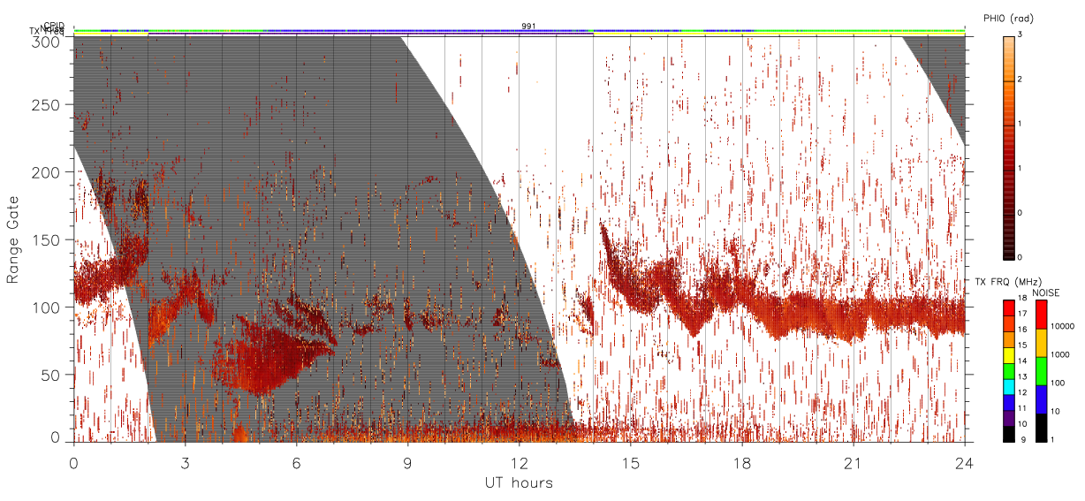Pick the yellow NOISE legend swatch
The width and height of the screenshot is (1085, 501).
[1042, 343]
